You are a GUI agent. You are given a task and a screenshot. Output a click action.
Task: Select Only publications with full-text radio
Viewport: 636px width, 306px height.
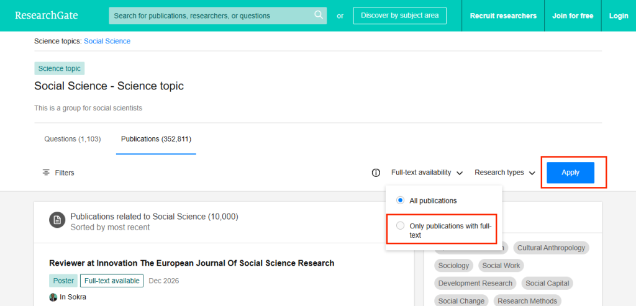pos(401,226)
